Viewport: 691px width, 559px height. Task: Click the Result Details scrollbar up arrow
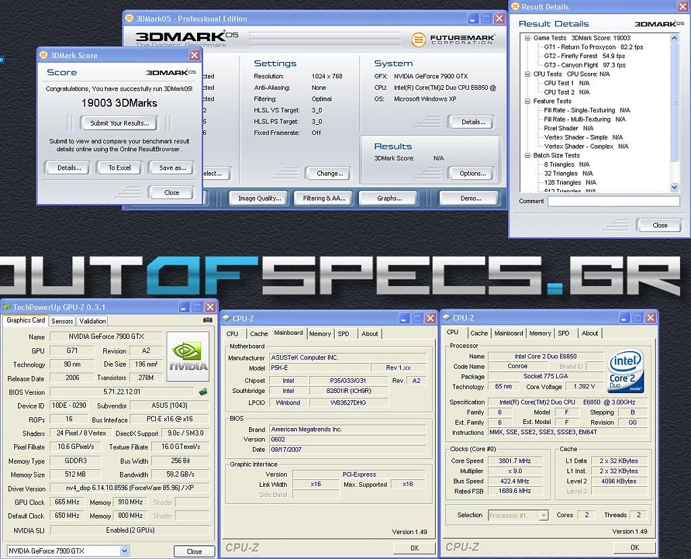click(x=674, y=38)
